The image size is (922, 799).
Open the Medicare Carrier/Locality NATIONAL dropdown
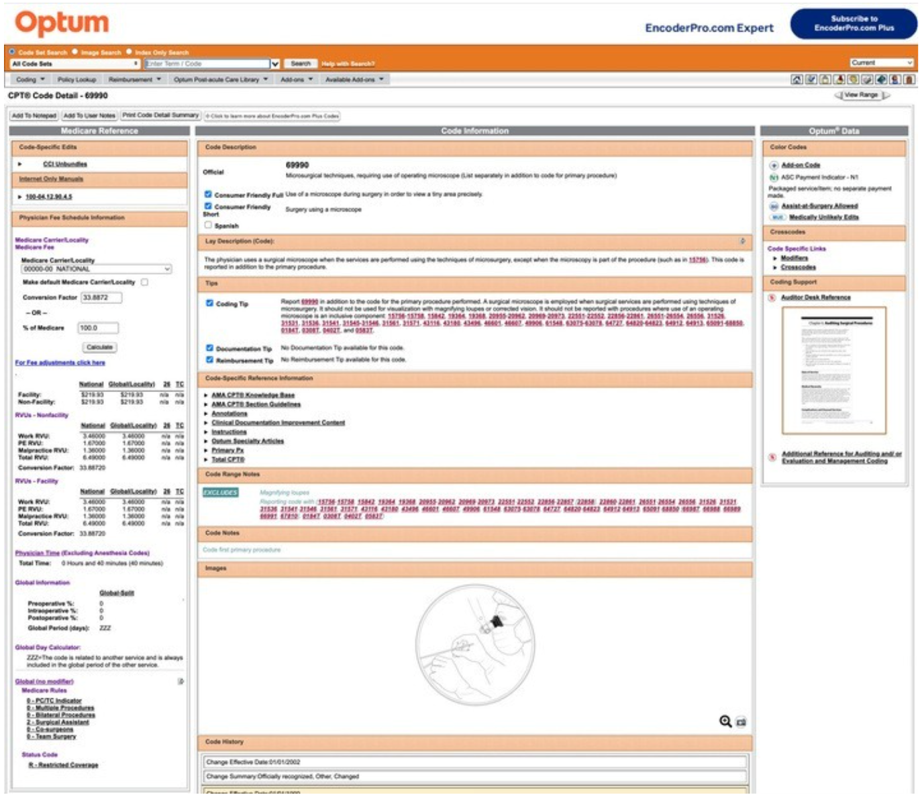(x=97, y=269)
